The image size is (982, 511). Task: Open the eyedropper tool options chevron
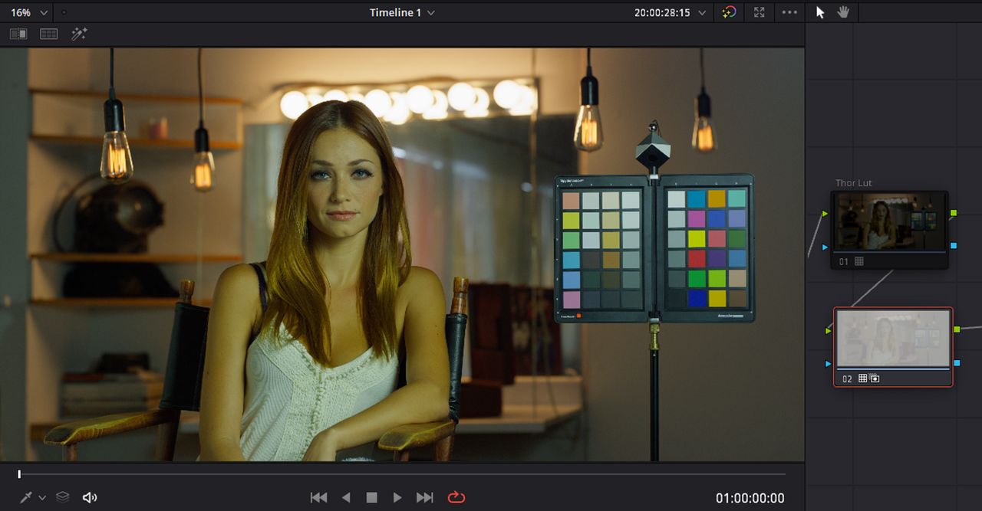pos(42,498)
